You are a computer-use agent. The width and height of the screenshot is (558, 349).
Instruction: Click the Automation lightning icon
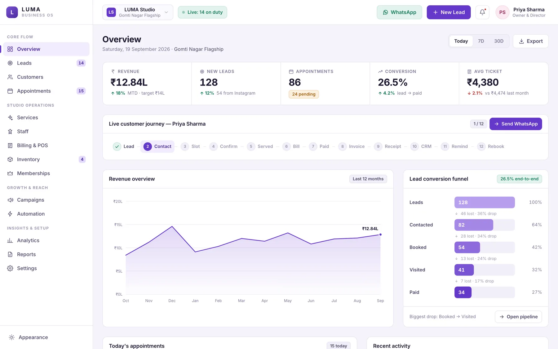[10, 214]
